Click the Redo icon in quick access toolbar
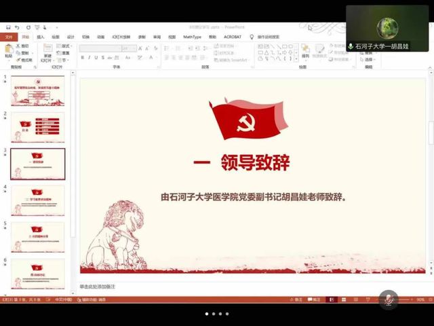Viewport: 434px width, 326px height. tap(28, 27)
